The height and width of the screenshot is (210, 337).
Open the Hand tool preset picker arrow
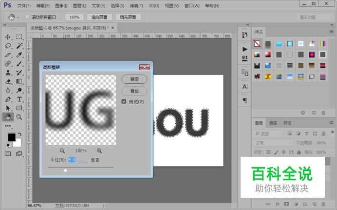[19, 17]
